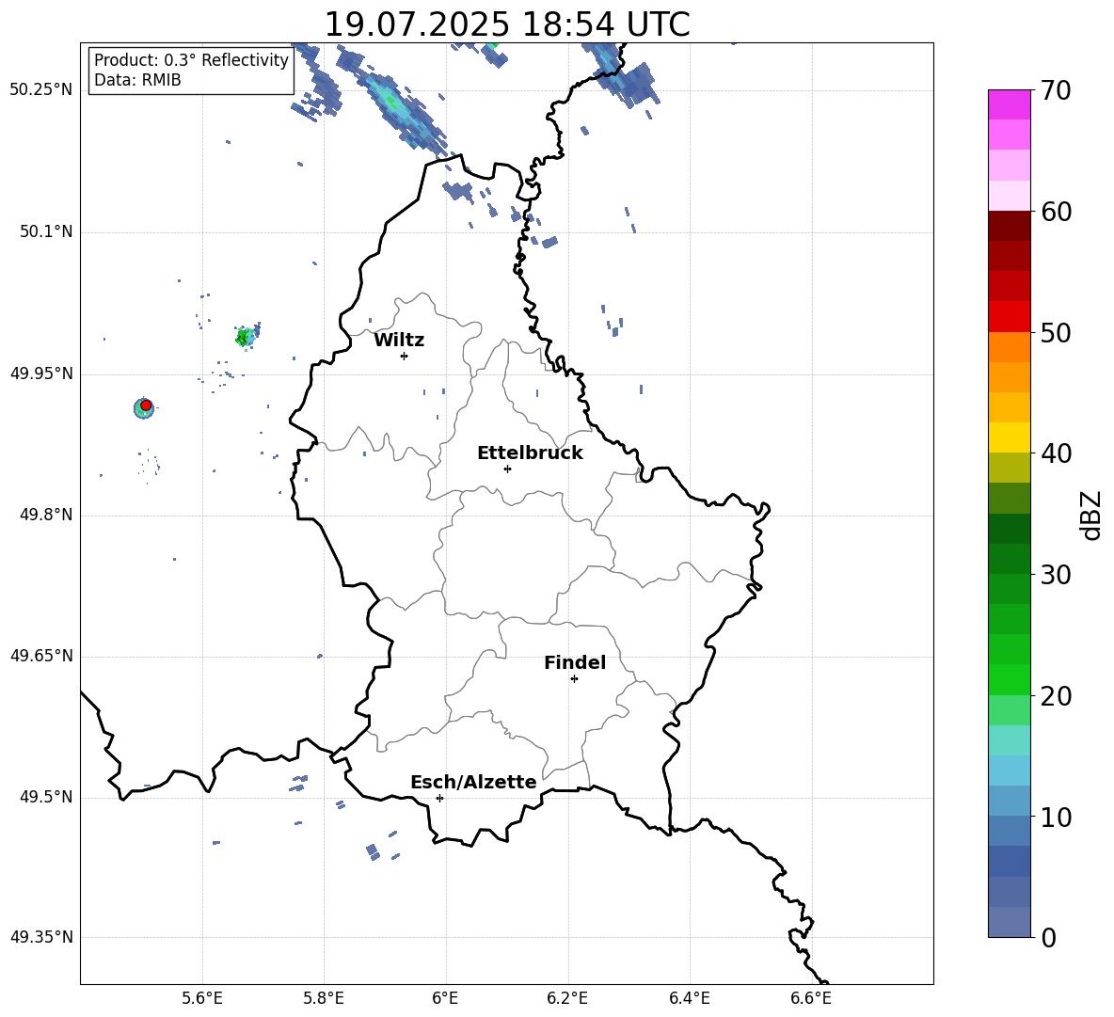1114x1017 pixels.
Task: Click the 6.2°E longitude label
Action: click(x=567, y=998)
